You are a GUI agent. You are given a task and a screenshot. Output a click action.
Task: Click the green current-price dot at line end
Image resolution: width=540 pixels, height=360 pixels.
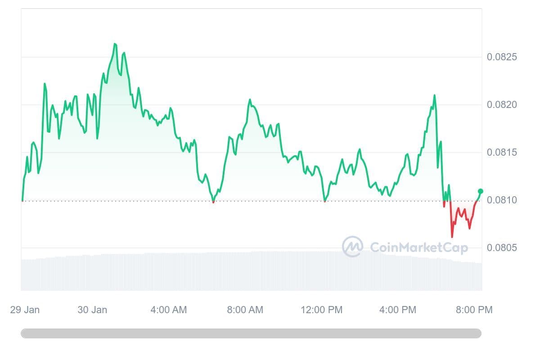click(480, 191)
